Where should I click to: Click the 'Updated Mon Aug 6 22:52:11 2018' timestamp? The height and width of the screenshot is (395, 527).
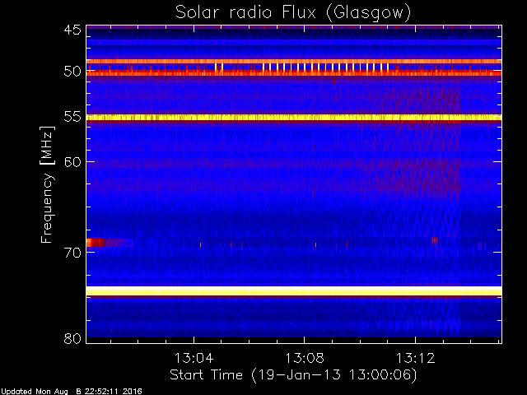click(x=72, y=392)
